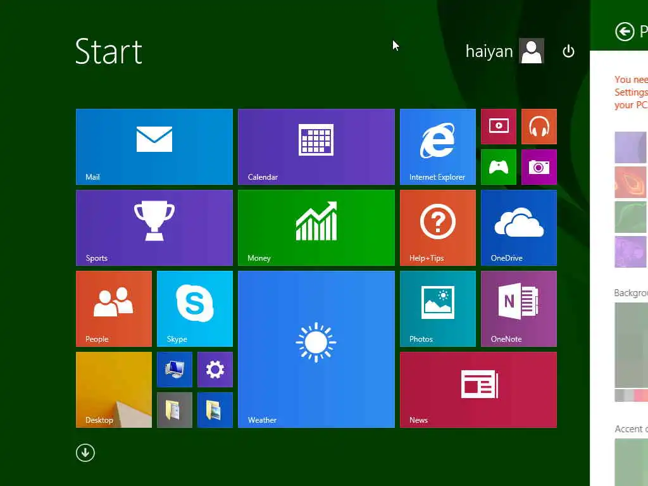
Task: Open the Weather tile
Action: click(316, 349)
